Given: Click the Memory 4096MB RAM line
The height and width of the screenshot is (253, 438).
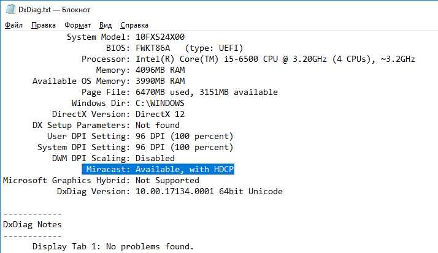Looking at the screenshot, I should 140,70.
